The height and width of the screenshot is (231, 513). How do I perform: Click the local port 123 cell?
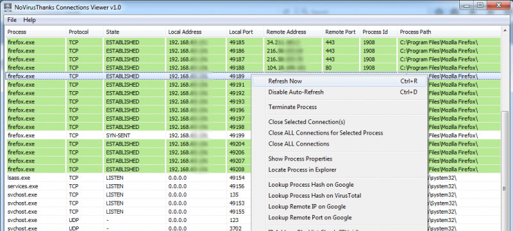click(239, 221)
